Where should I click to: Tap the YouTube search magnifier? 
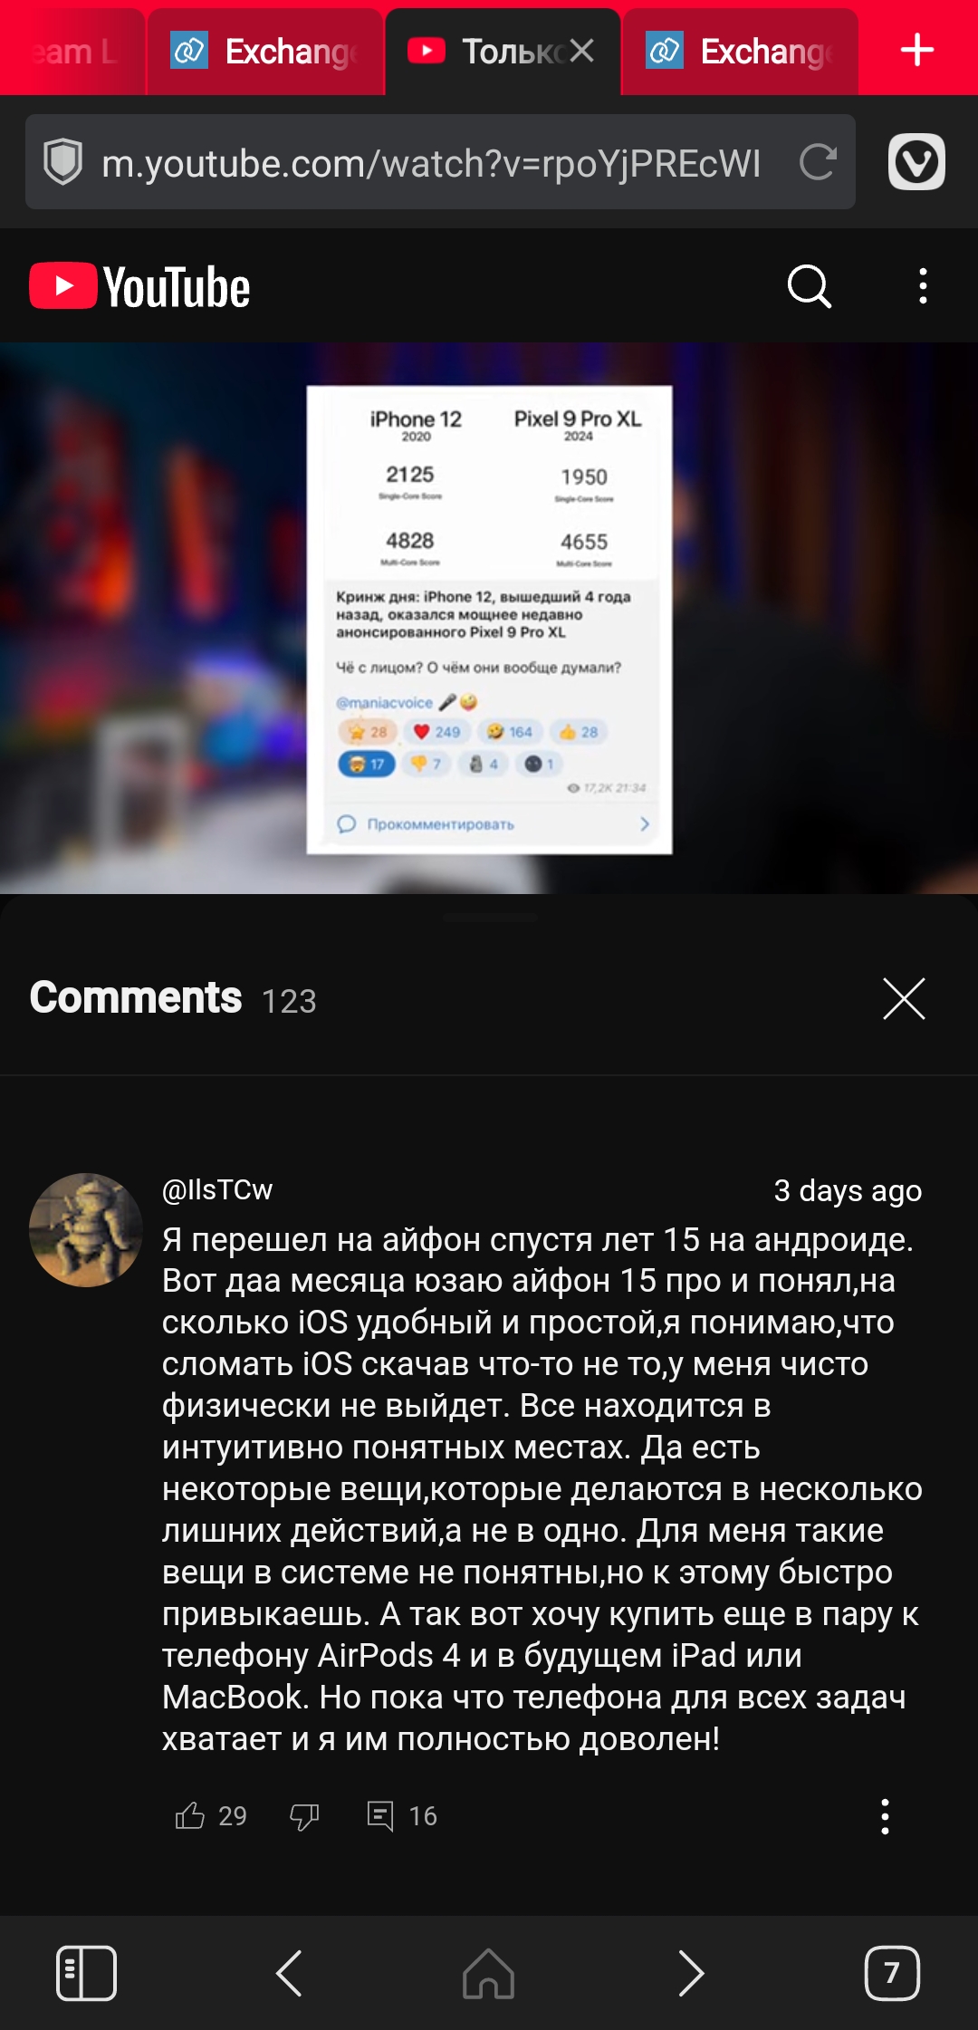pos(809,286)
